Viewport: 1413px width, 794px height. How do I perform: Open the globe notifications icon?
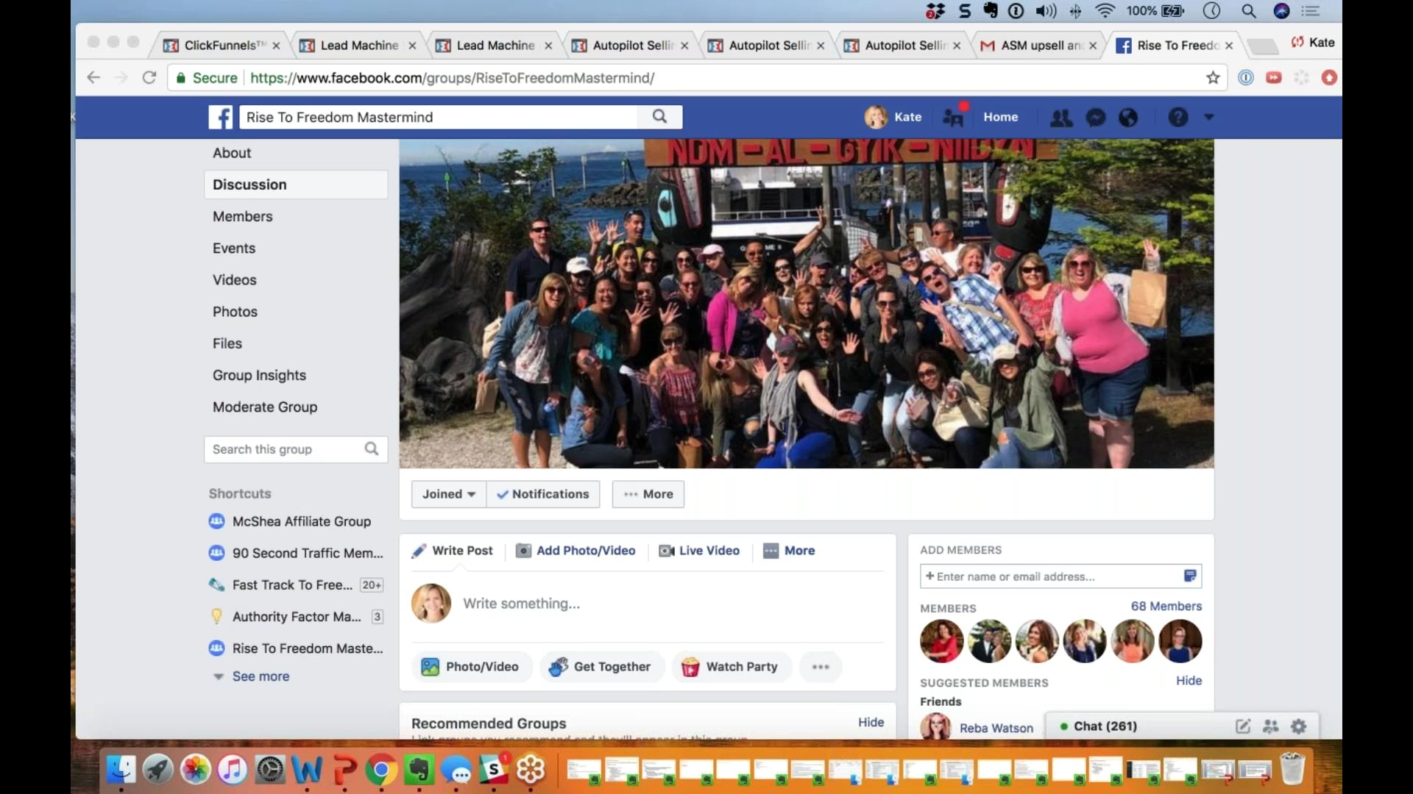[1128, 118]
